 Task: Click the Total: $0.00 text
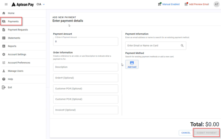coord(205,124)
